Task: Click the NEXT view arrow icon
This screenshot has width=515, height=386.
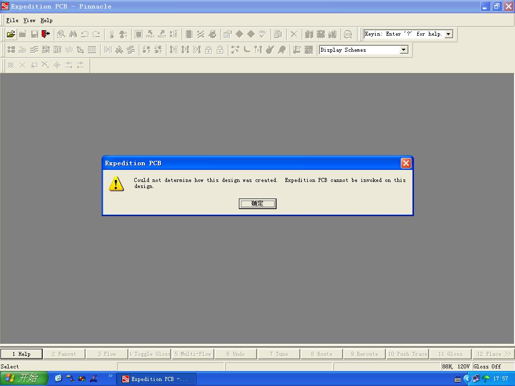Action: [162, 34]
